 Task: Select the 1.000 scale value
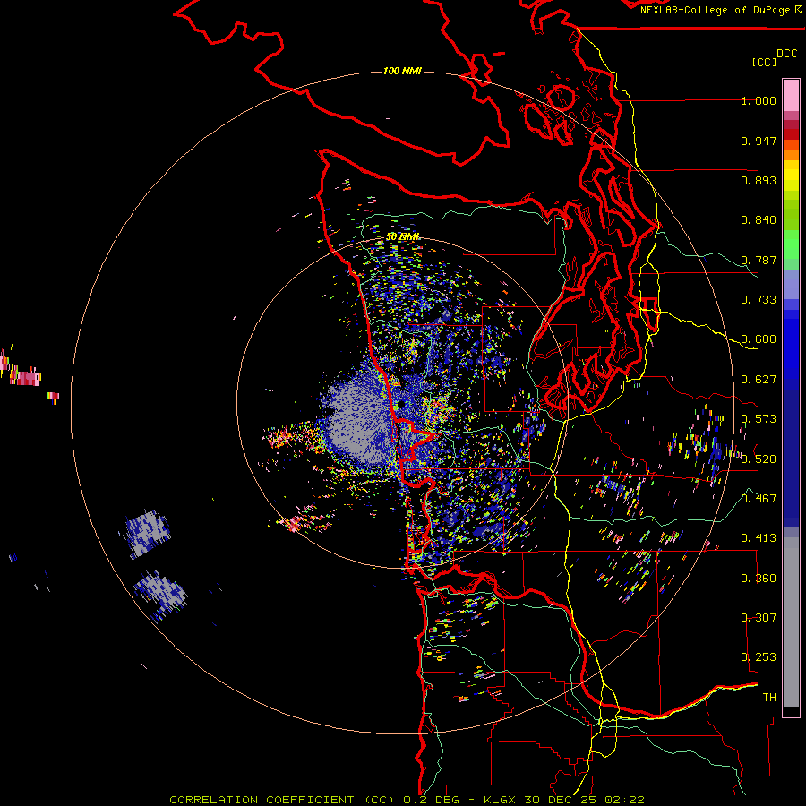tap(759, 100)
